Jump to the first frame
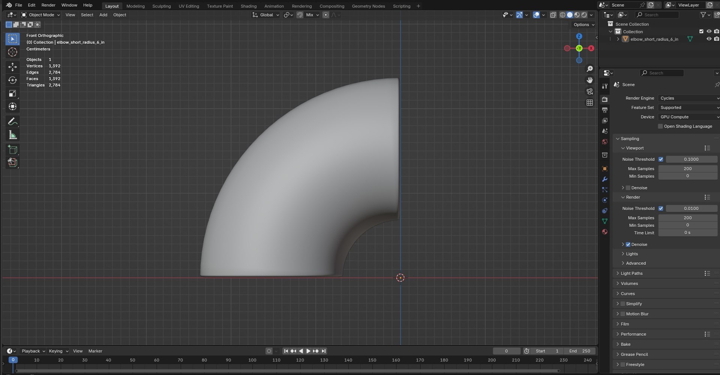Screen dimensions: 720x375 pos(286,351)
